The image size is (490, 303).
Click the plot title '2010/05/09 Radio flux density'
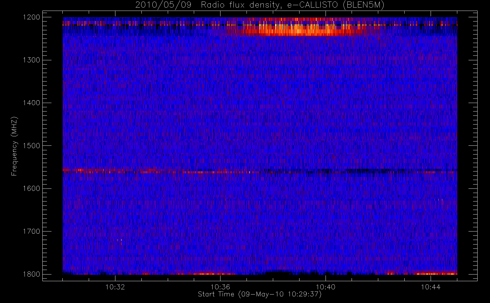[x=260, y=5]
